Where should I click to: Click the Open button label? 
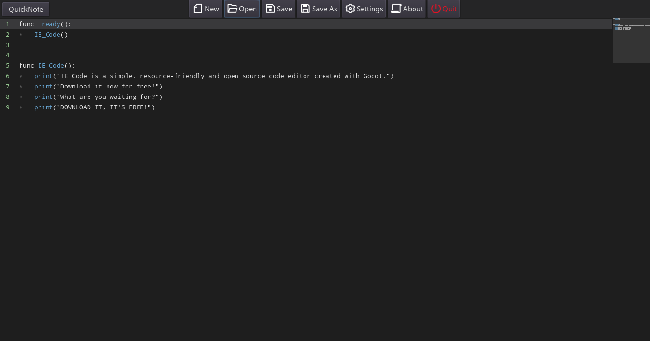coord(248,9)
